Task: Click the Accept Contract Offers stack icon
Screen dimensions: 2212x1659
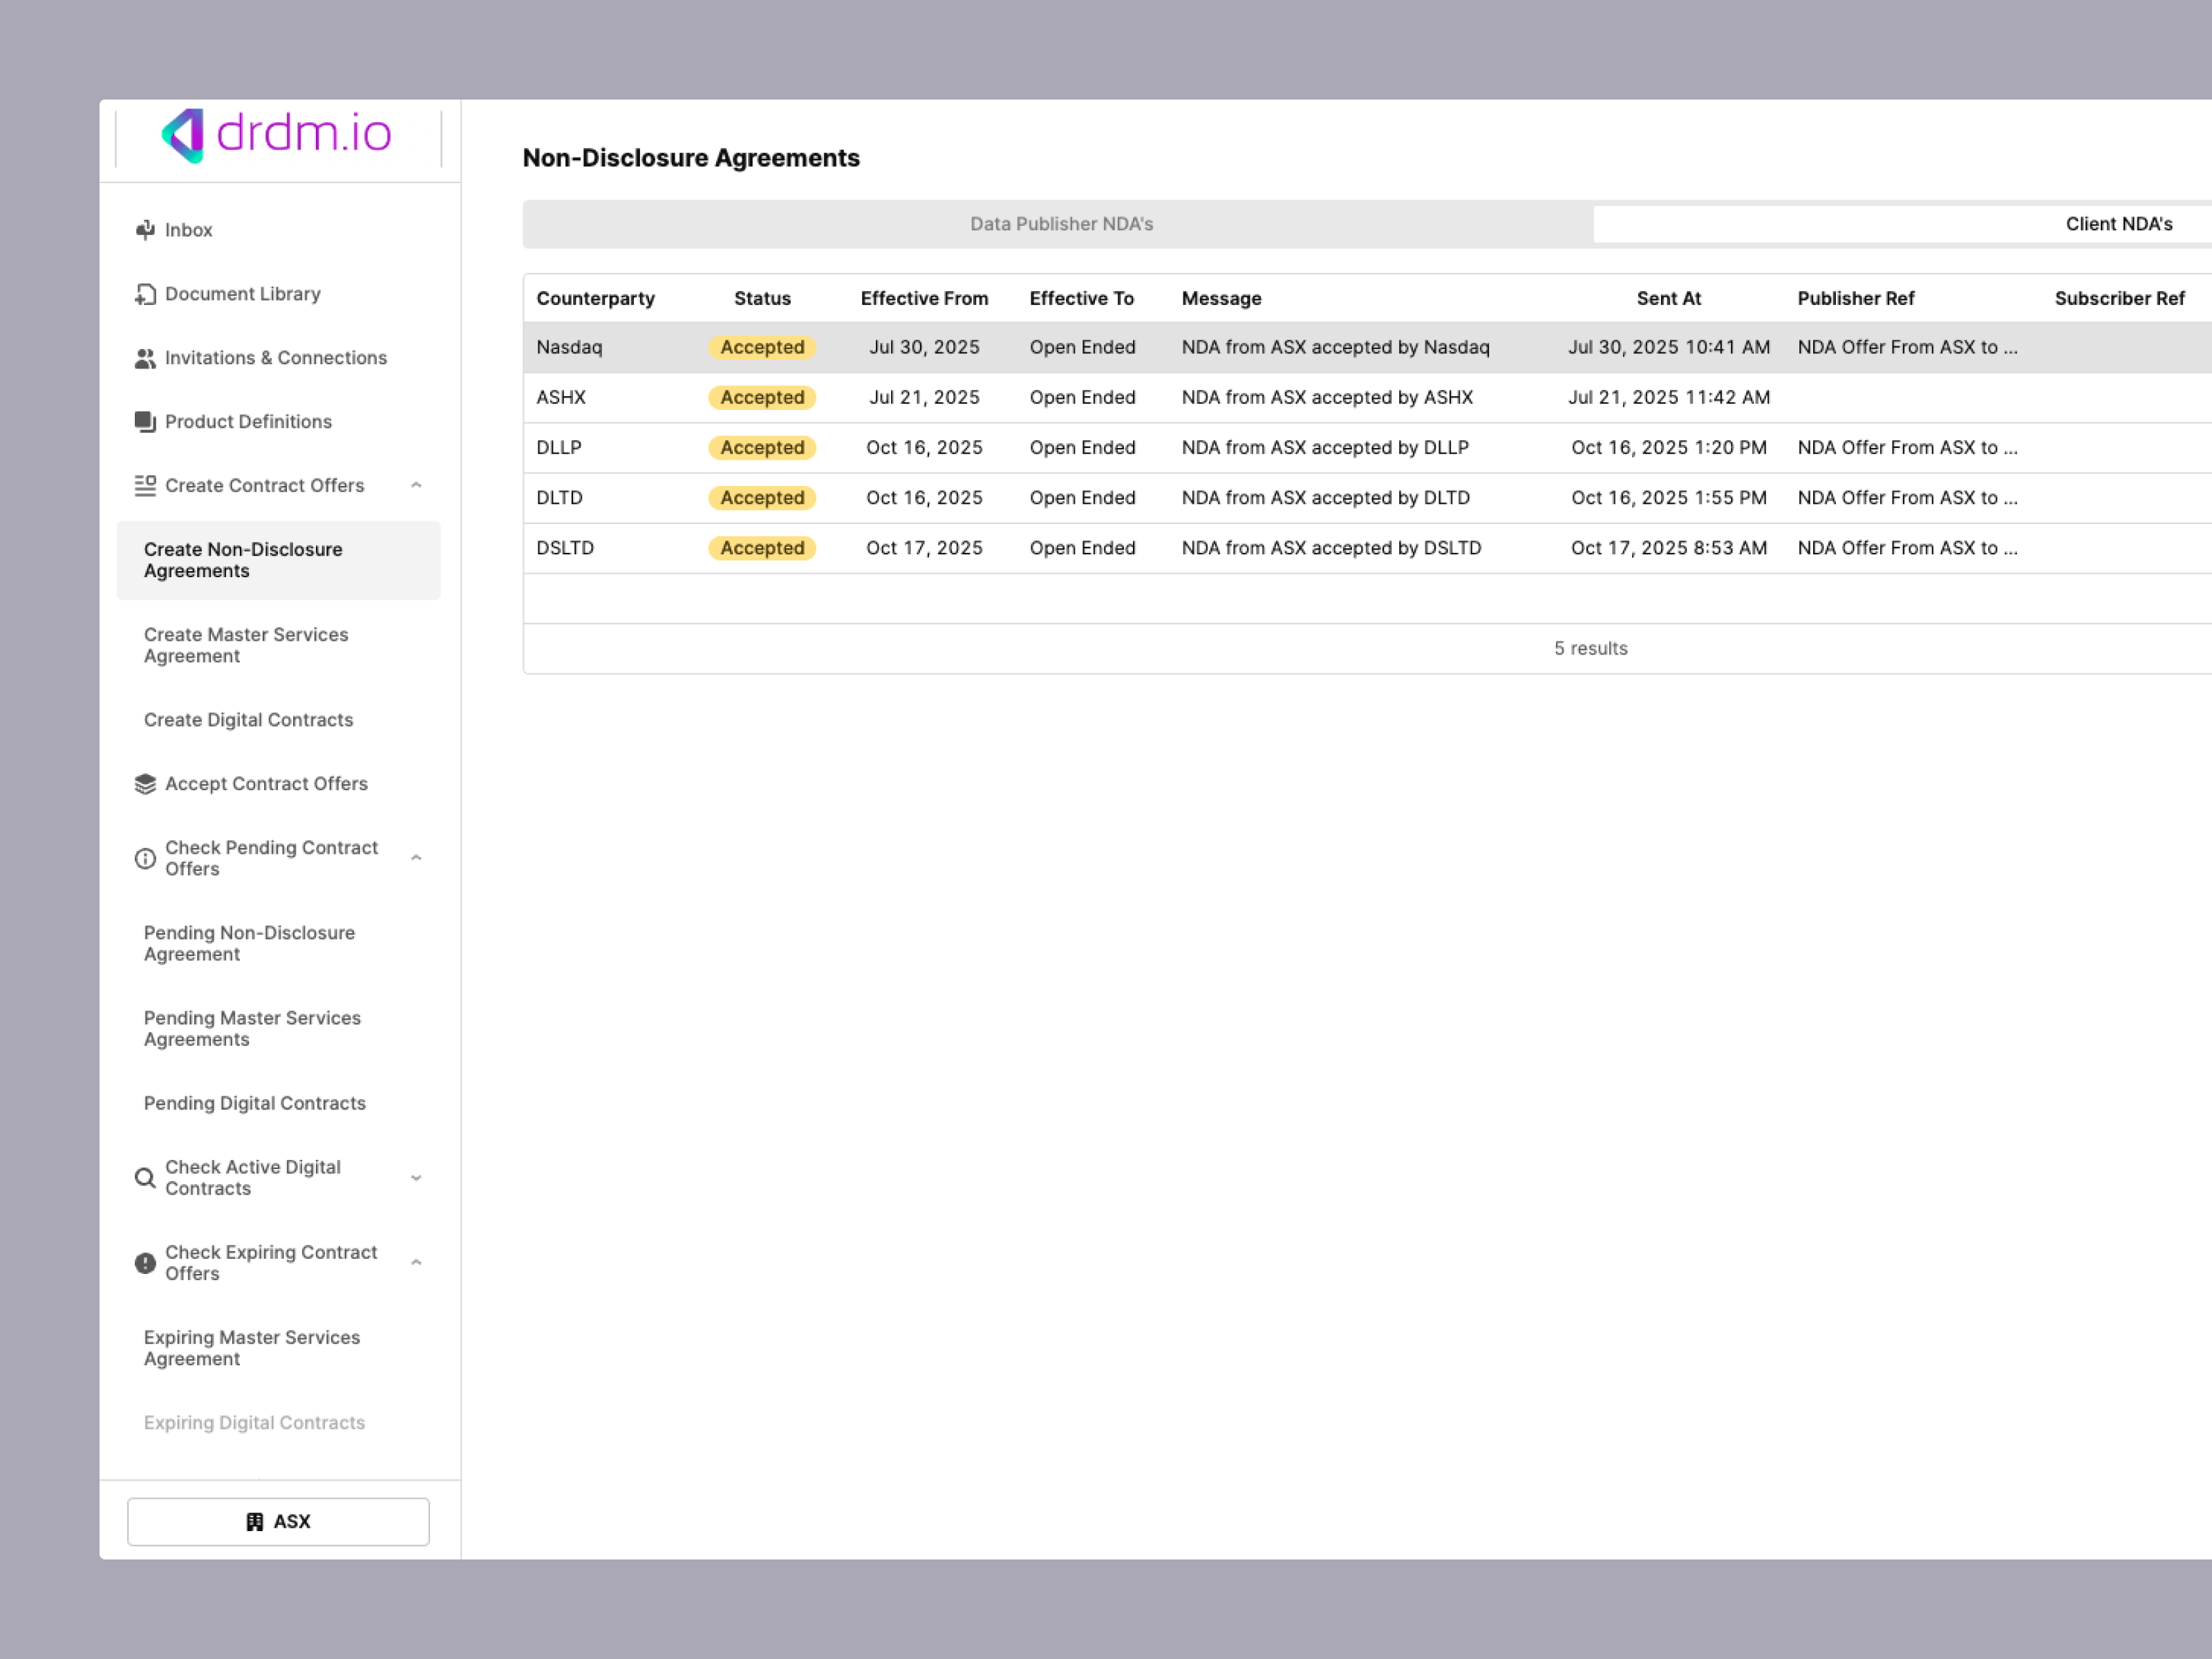Action: (x=145, y=784)
